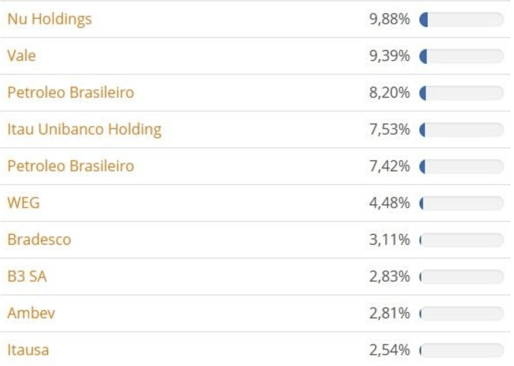
Task: Click the Vale 9,39% weight bar
Action: point(461,56)
